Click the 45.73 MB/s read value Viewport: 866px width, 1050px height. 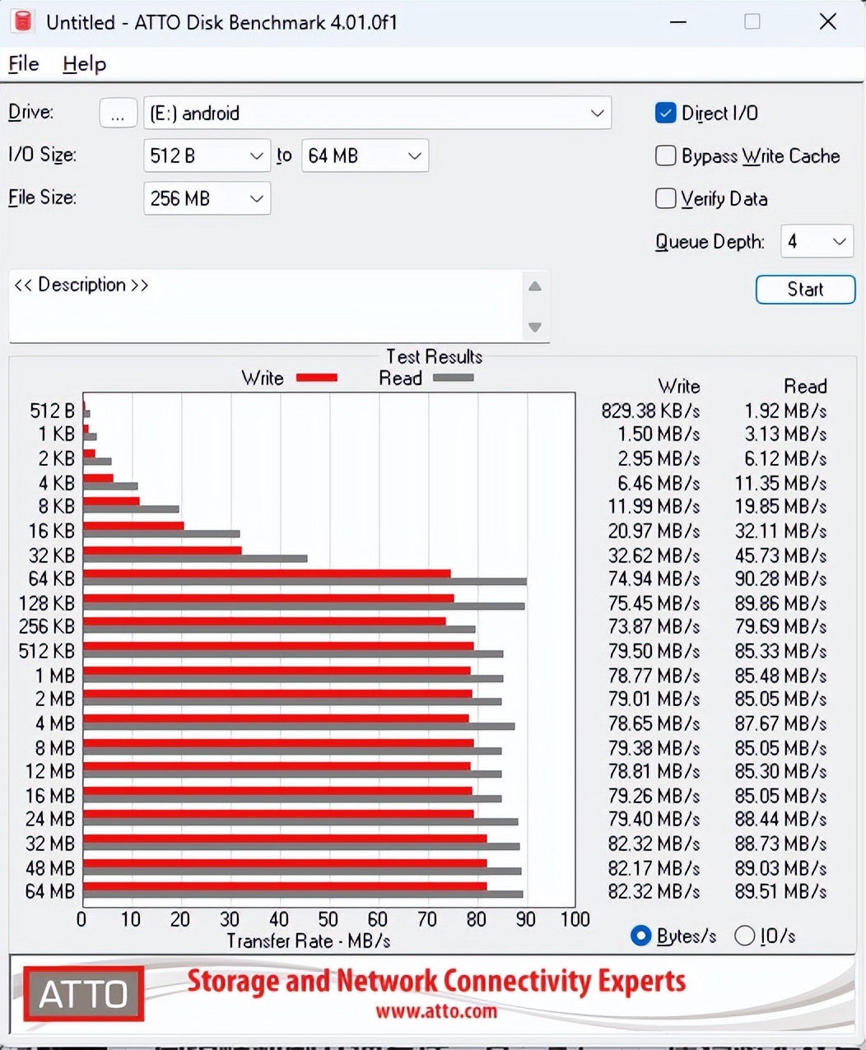click(781, 555)
